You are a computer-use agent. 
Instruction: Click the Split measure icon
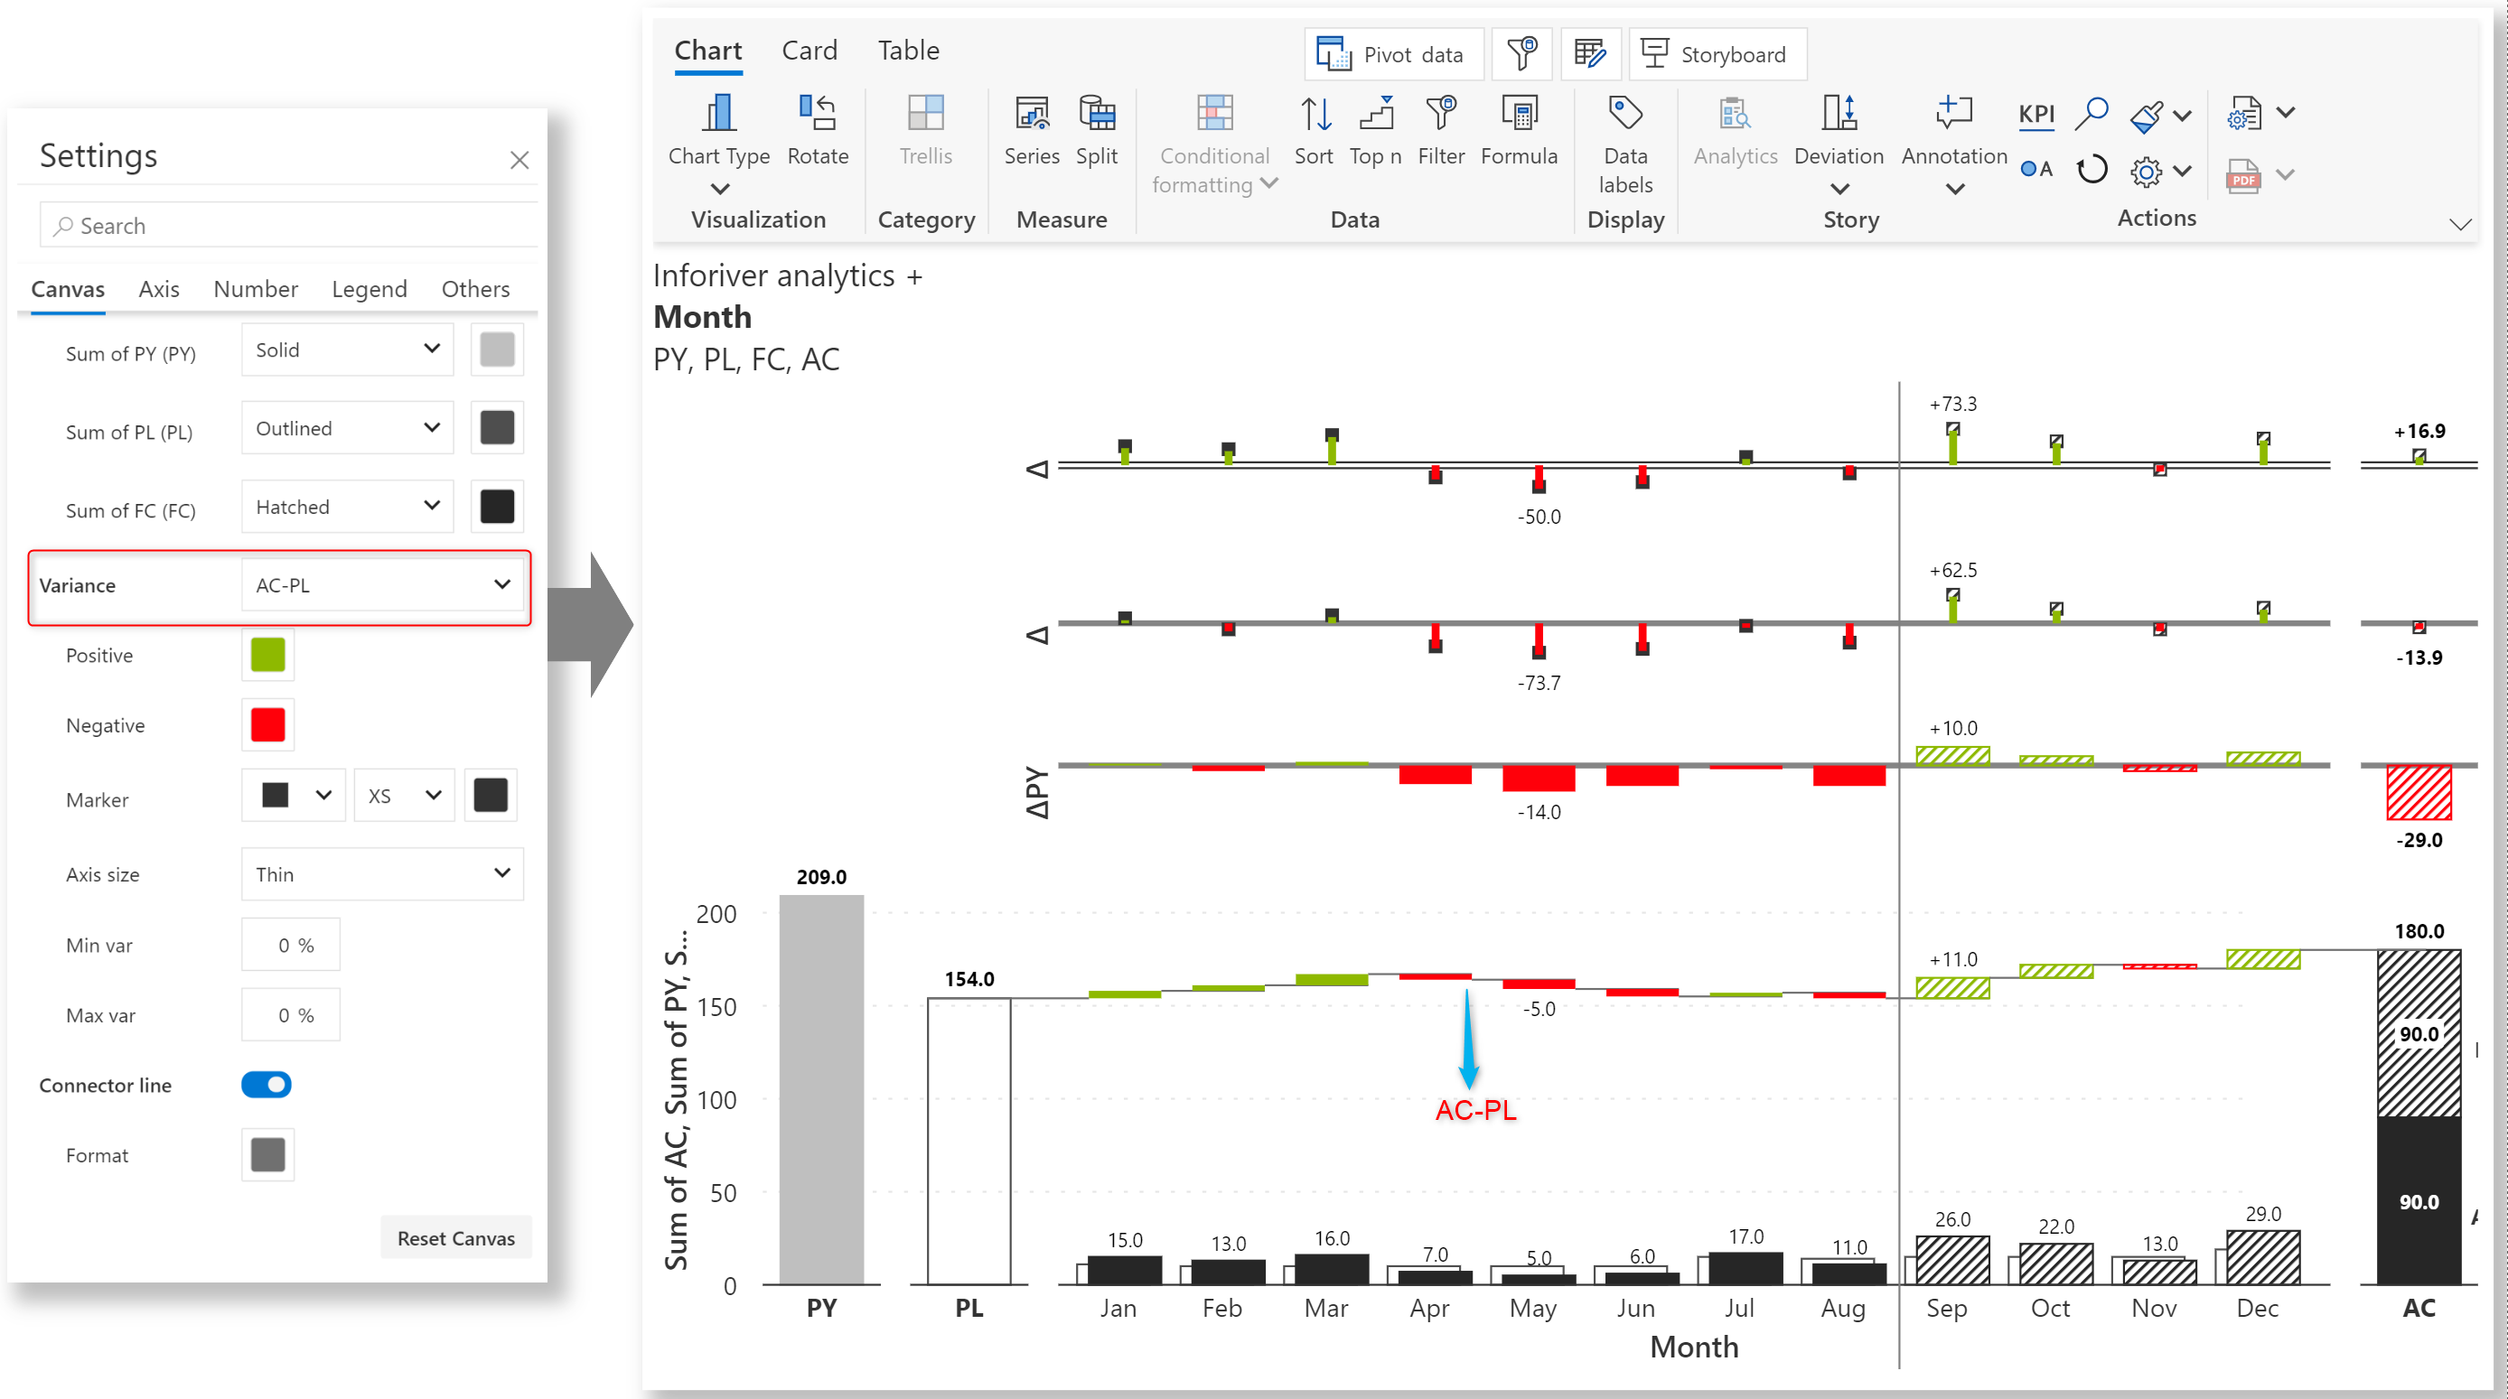[x=1096, y=114]
